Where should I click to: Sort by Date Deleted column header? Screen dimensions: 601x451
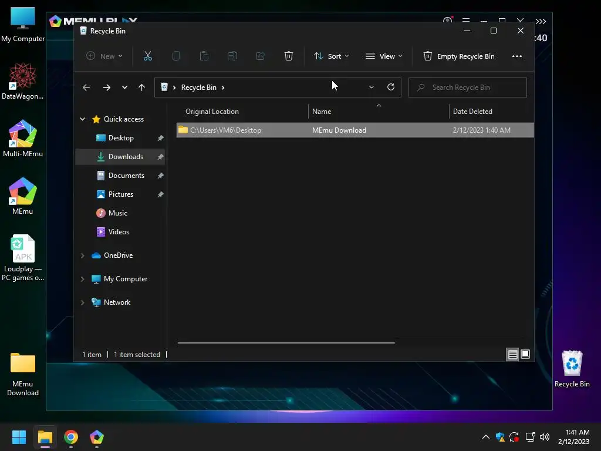click(x=472, y=112)
